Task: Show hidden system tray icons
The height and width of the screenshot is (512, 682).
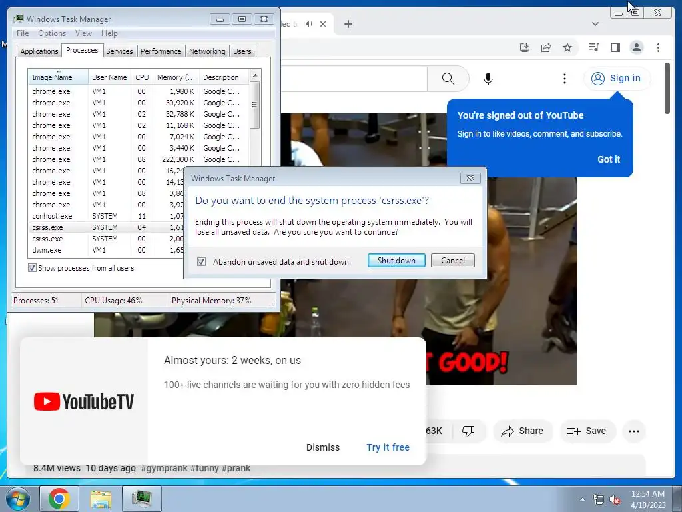Action: coord(582,499)
